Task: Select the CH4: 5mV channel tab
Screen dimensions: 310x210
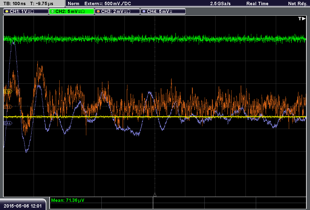Action: [163, 11]
